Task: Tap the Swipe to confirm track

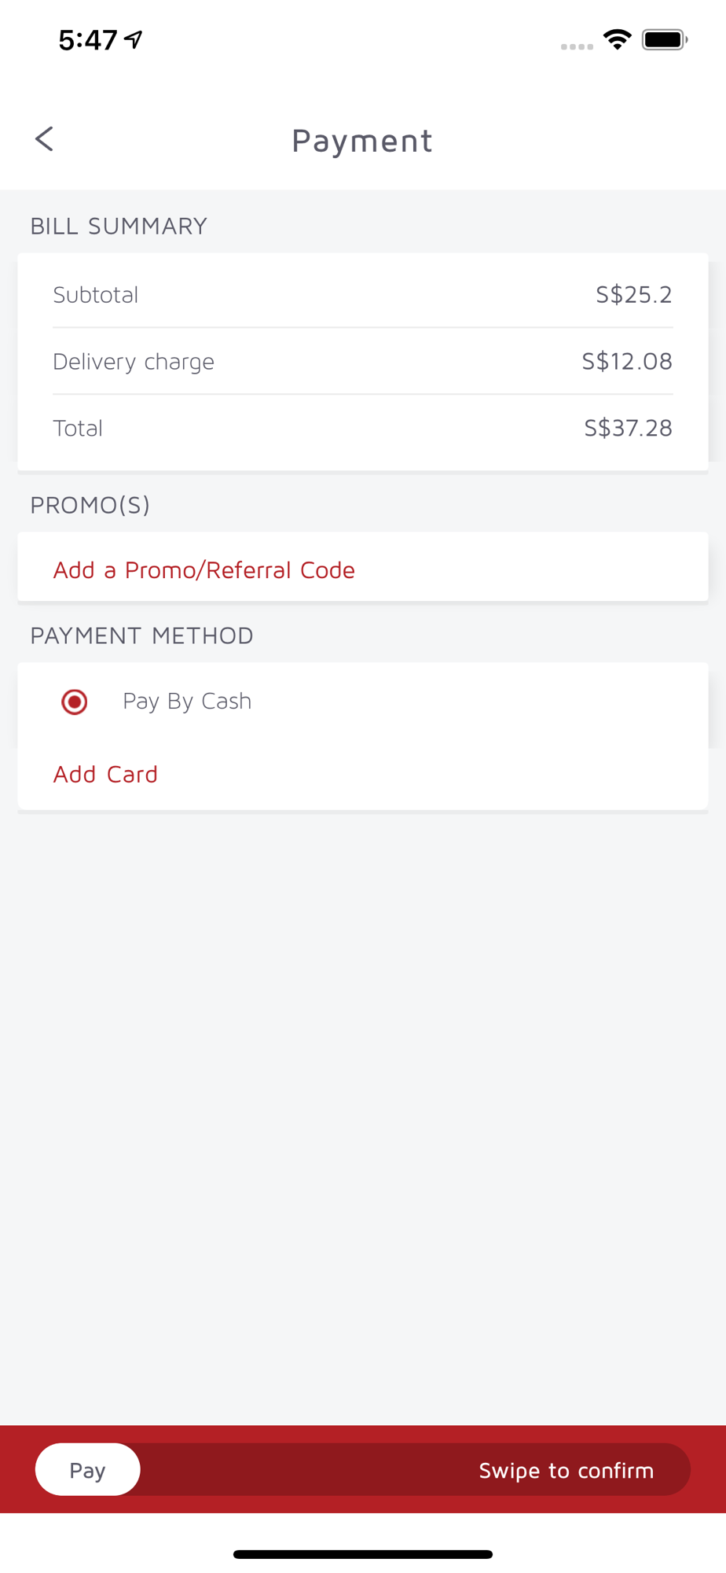Action: [363, 1469]
